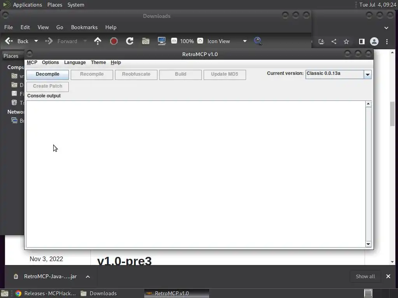This screenshot has height=298, width=398.
Task: Click the v1.0-pre3 release heading
Action: pyautogui.click(x=124, y=261)
